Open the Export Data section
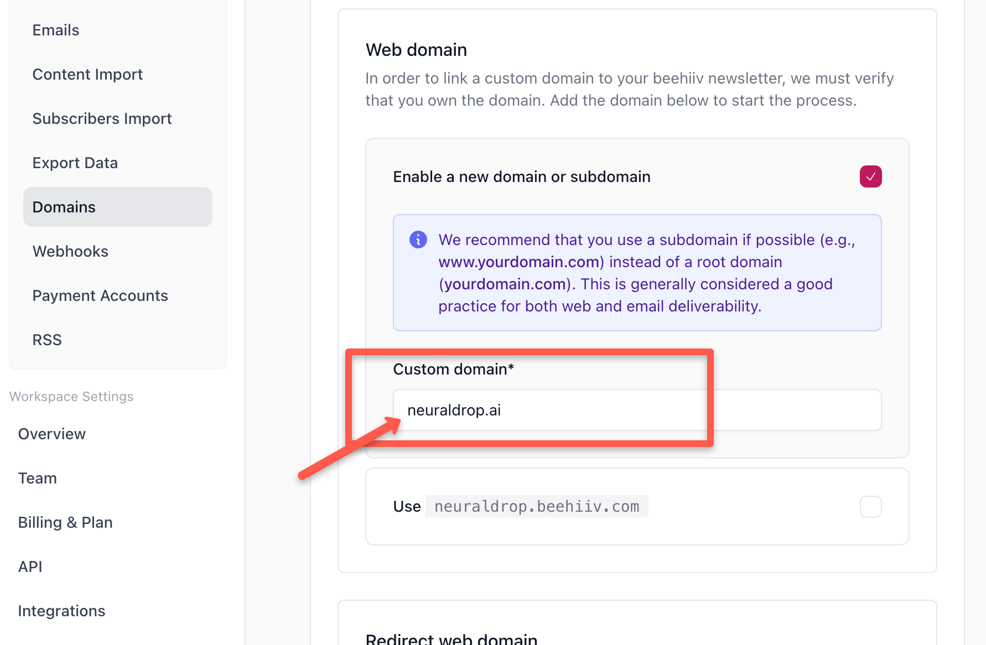This screenshot has width=986, height=645. 75,162
